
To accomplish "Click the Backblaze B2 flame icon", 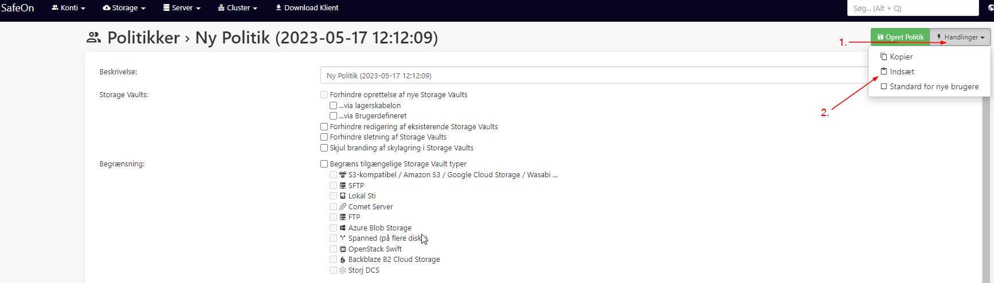I will coord(343,260).
